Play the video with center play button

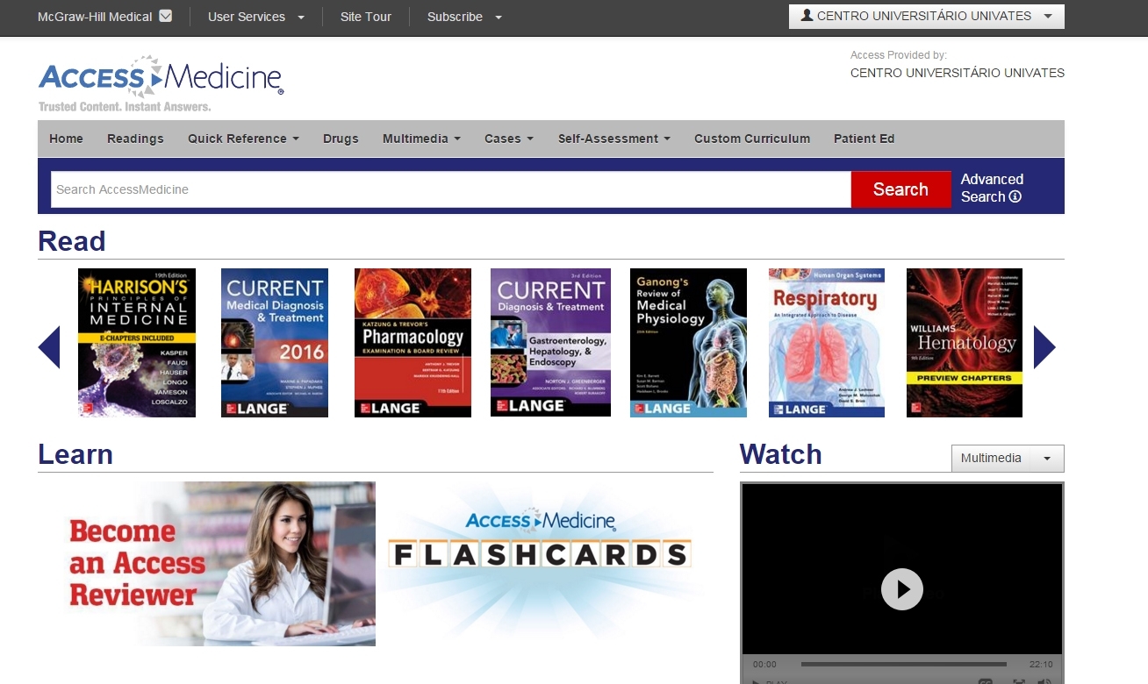pyautogui.click(x=901, y=589)
